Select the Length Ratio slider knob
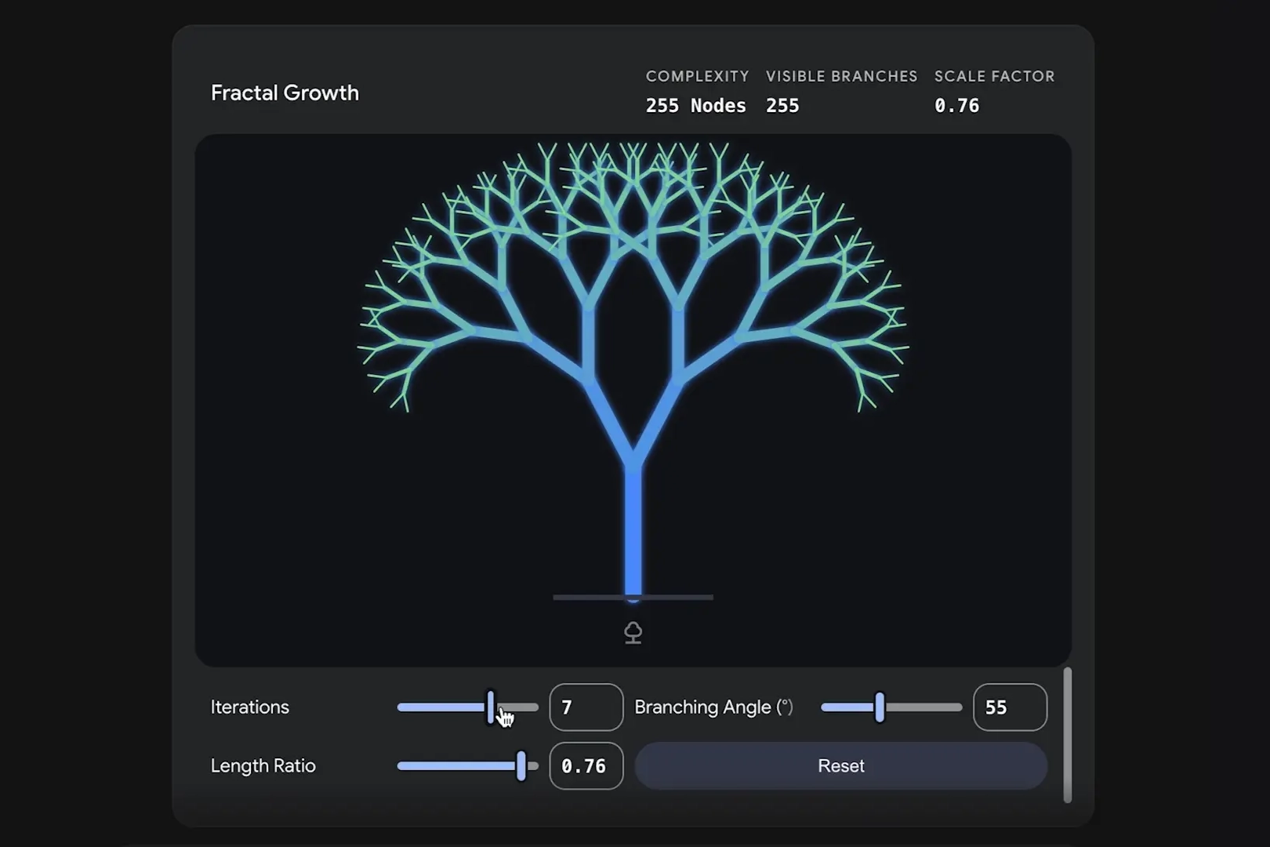The height and width of the screenshot is (847, 1270). tap(521, 766)
